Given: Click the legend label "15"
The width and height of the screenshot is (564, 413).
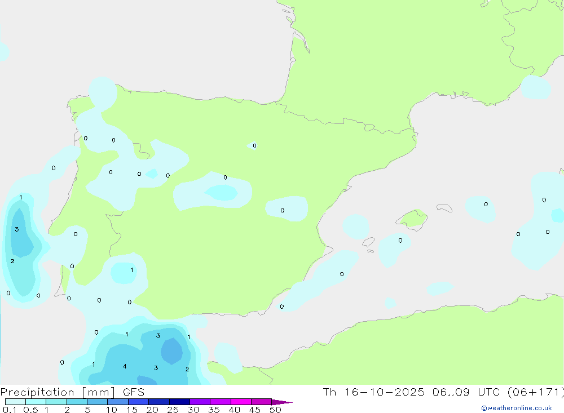Looking at the screenshot, I should pos(131,410).
